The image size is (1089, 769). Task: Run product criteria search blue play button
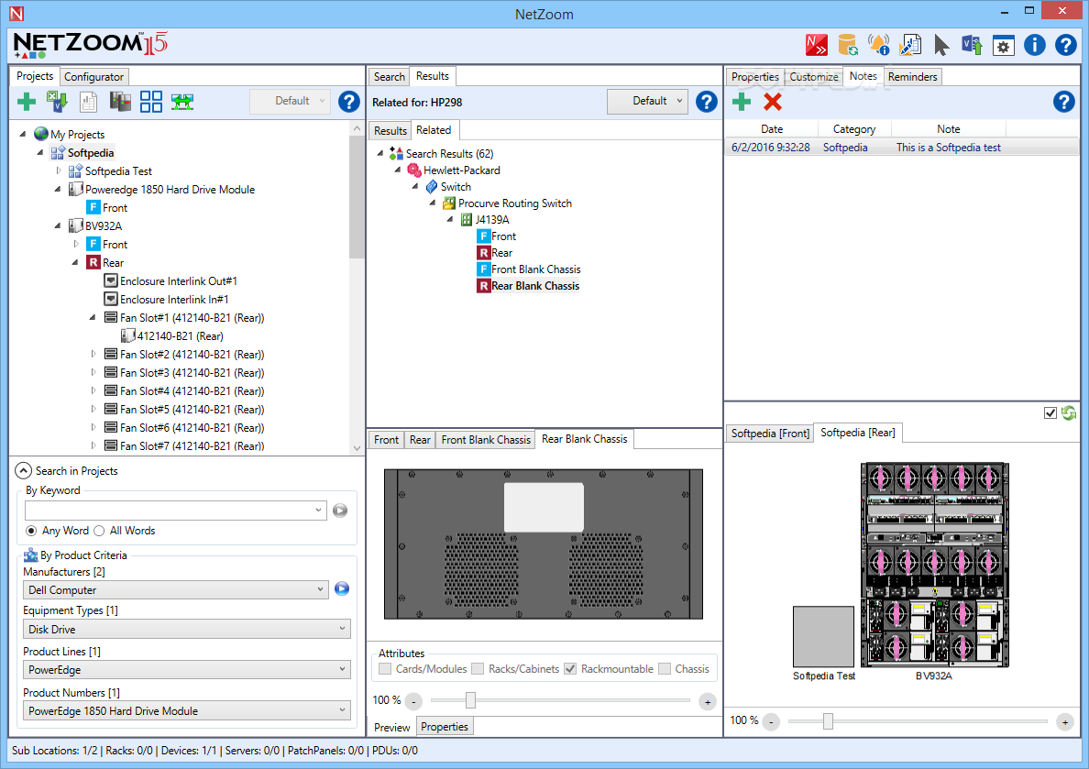[x=342, y=589]
